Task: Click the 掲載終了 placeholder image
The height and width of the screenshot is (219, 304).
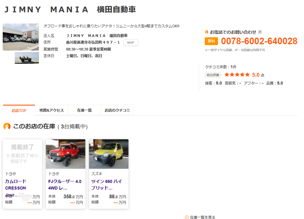Action: pyautogui.click(x=23, y=154)
